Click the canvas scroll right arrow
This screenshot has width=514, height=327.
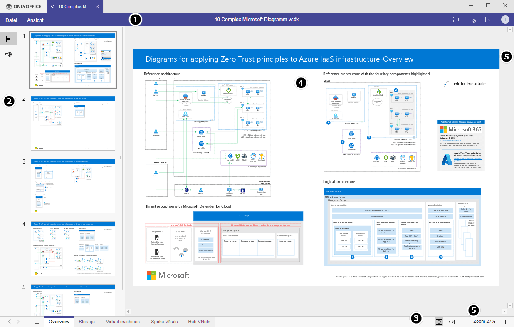click(504, 311)
